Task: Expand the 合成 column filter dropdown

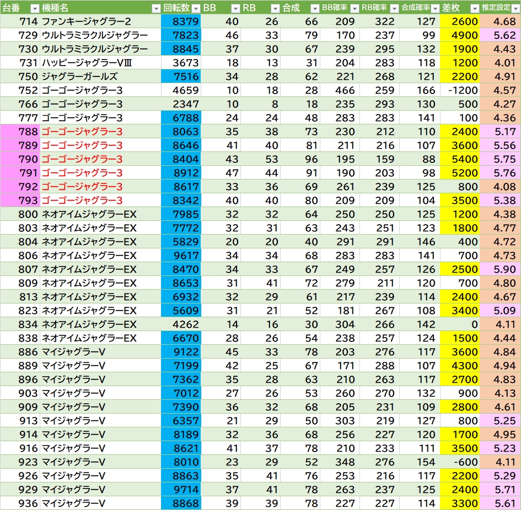Action: point(314,8)
